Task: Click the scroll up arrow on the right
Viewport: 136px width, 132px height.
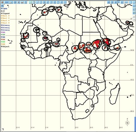Action: pos(134,16)
